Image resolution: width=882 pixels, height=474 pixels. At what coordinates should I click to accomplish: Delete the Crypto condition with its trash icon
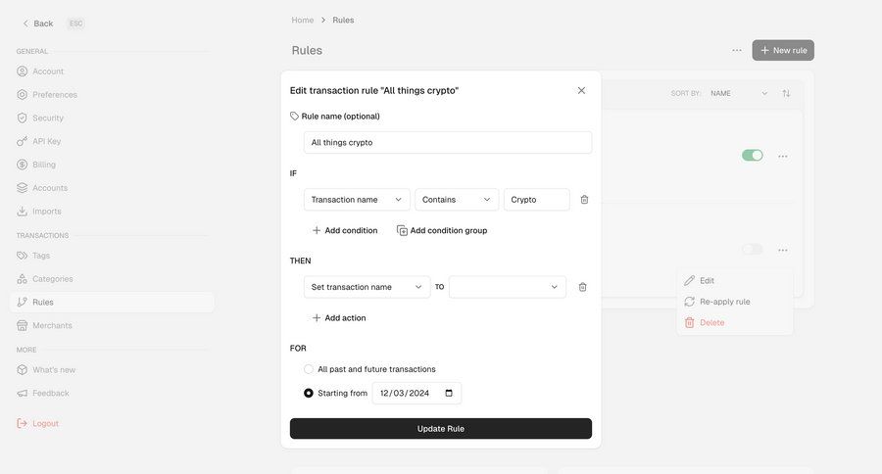tap(584, 200)
